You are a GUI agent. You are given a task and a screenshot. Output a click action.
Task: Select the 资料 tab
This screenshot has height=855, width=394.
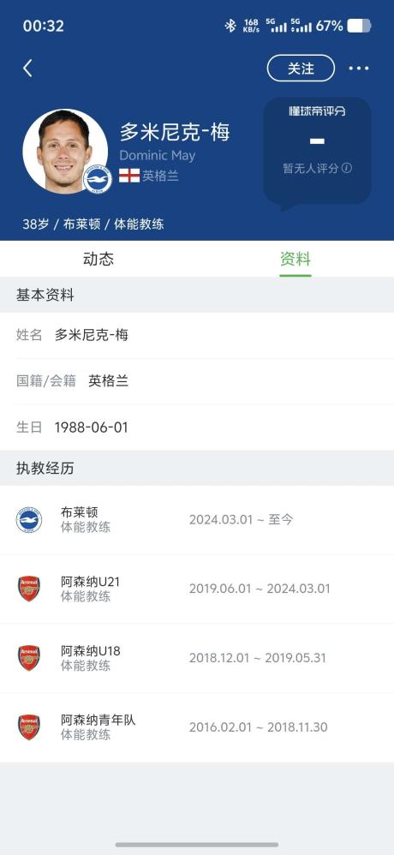click(x=295, y=259)
